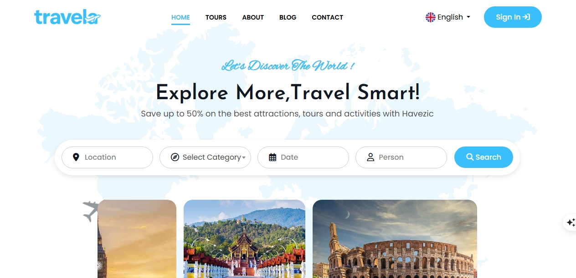Open the Contact page link
This screenshot has height=278, width=576.
point(327,17)
